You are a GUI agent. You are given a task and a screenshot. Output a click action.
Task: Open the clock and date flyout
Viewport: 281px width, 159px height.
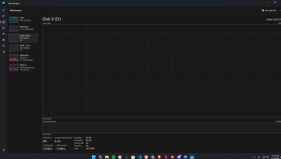276,157
